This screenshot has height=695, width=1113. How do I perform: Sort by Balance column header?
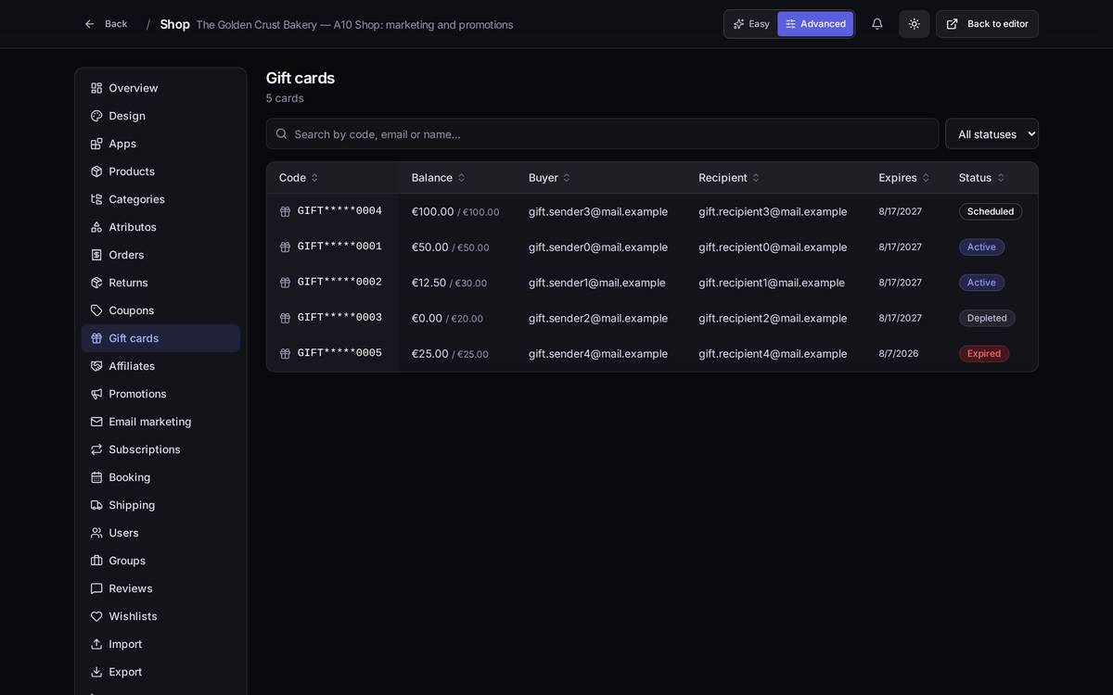click(439, 178)
